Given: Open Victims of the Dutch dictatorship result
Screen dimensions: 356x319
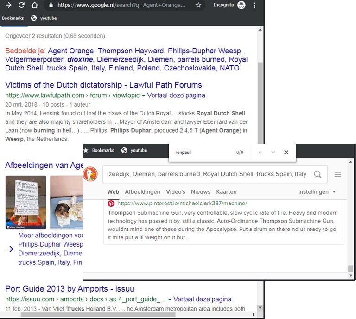Looking at the screenshot, I should pos(103,85).
